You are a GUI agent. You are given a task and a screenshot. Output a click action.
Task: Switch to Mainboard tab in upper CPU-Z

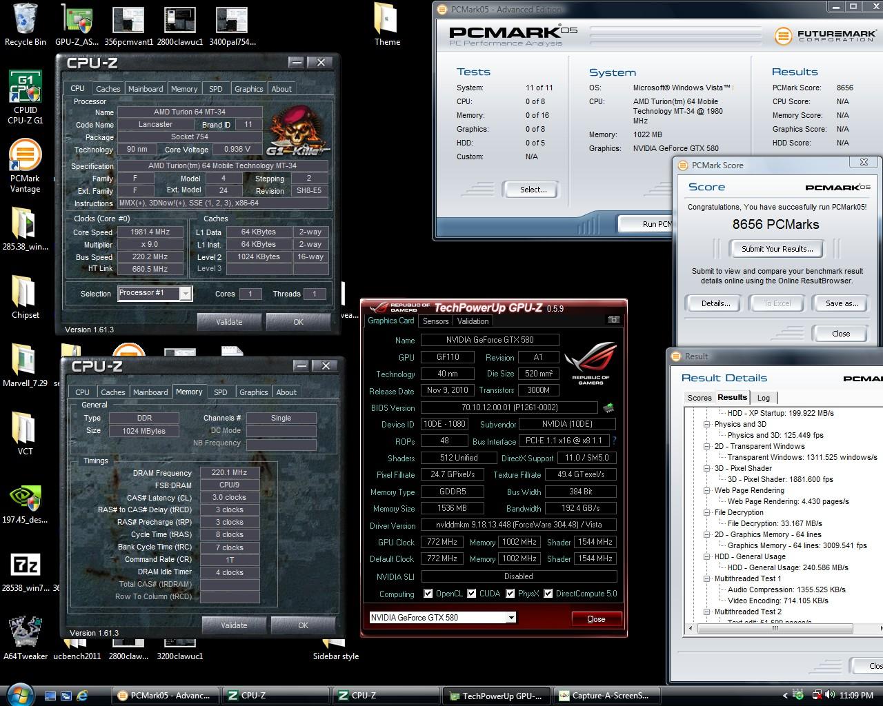click(146, 88)
